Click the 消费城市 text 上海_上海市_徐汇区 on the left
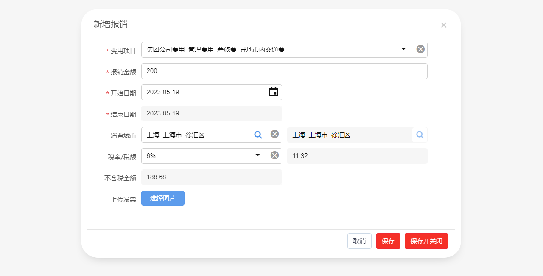Viewport: 543px width, 276px height. point(176,135)
